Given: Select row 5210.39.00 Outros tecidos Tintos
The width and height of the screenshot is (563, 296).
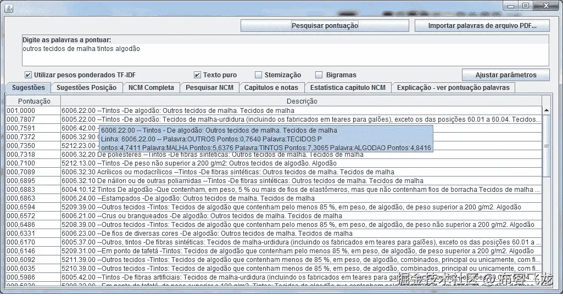Looking at the screenshot, I should coord(274,269).
